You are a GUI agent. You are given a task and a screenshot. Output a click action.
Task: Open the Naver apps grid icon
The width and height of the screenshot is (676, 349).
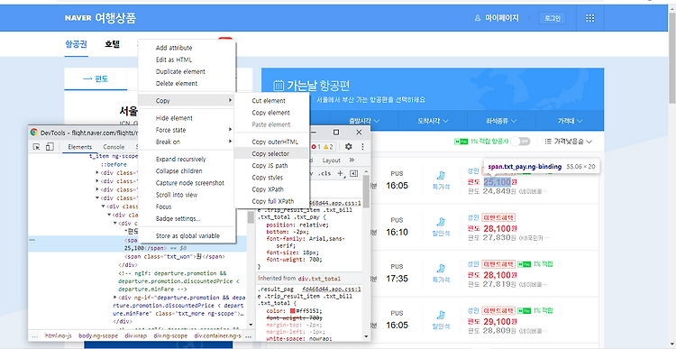590,18
